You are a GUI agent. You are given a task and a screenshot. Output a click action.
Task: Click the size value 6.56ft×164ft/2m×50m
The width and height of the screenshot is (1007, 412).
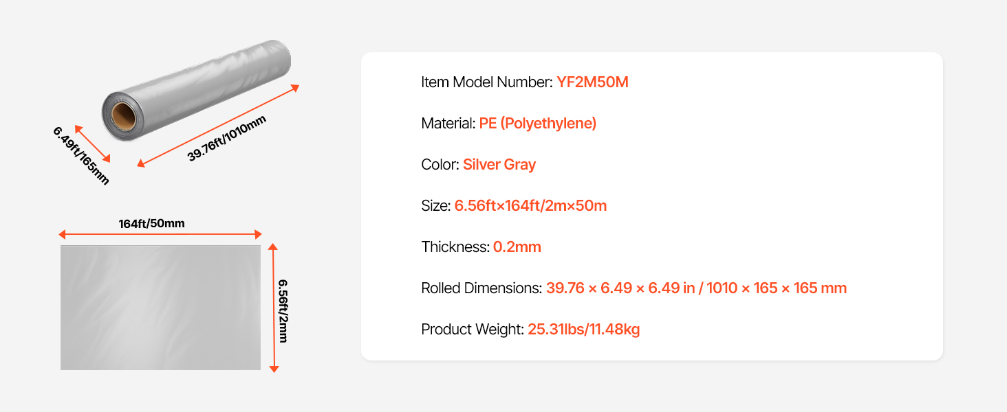pos(530,206)
